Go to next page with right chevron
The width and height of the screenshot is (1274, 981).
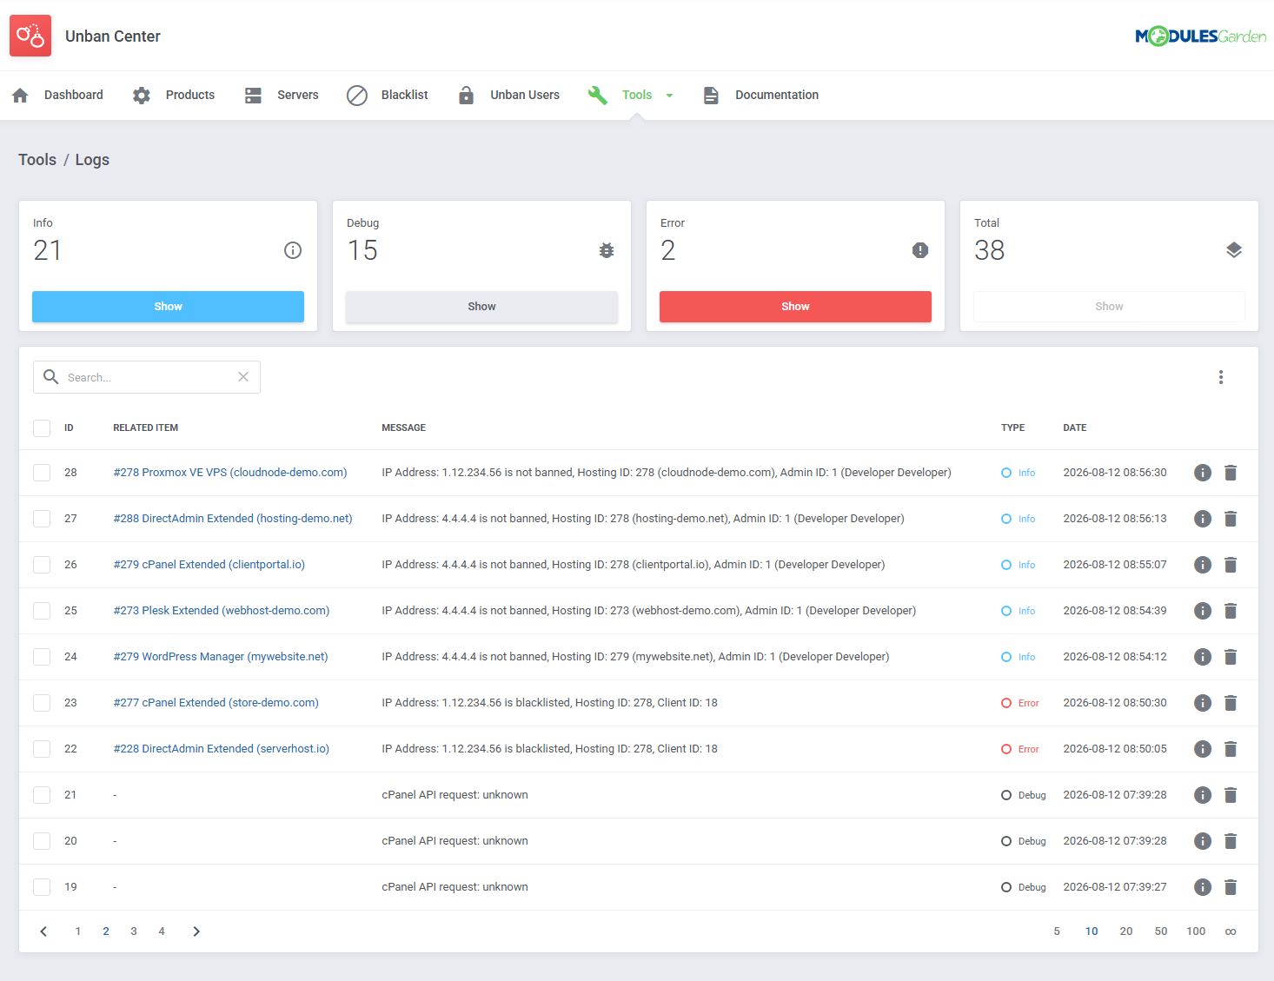(x=196, y=931)
